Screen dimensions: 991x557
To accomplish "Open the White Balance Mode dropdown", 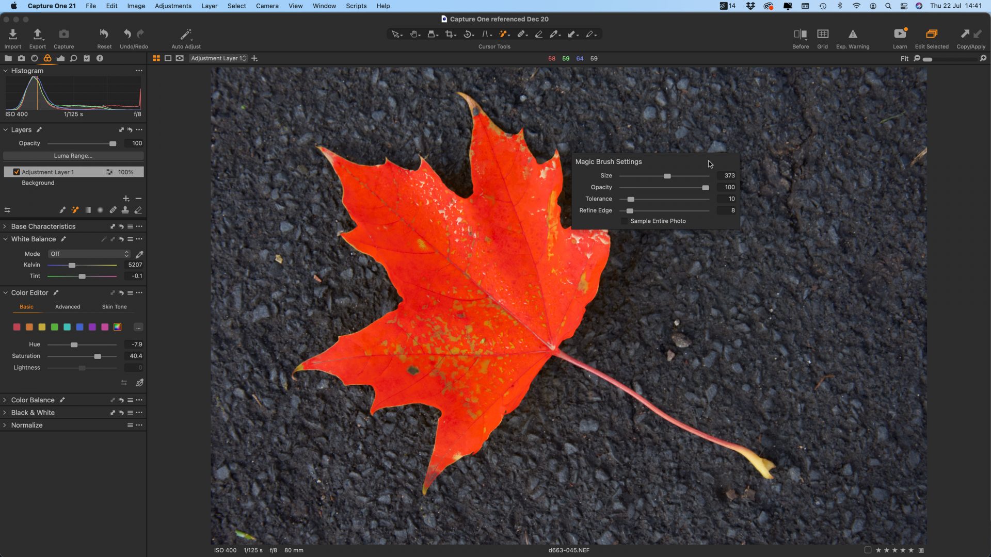I will click(89, 254).
